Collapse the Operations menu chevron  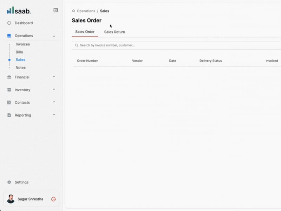click(x=54, y=36)
